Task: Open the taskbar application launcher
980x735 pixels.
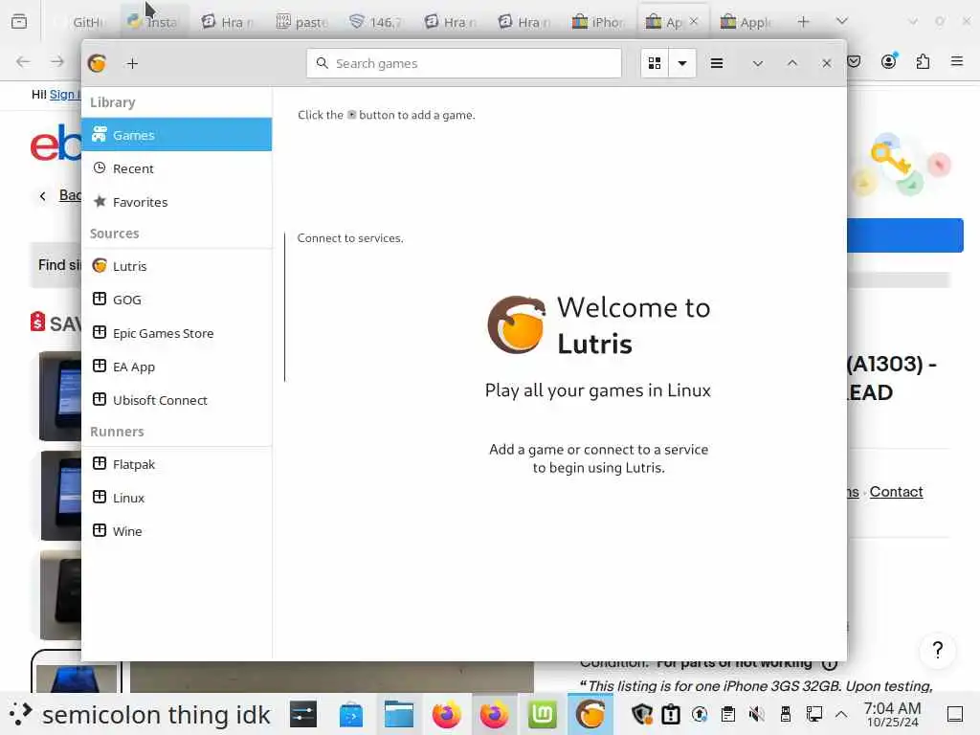Action: click(x=21, y=714)
